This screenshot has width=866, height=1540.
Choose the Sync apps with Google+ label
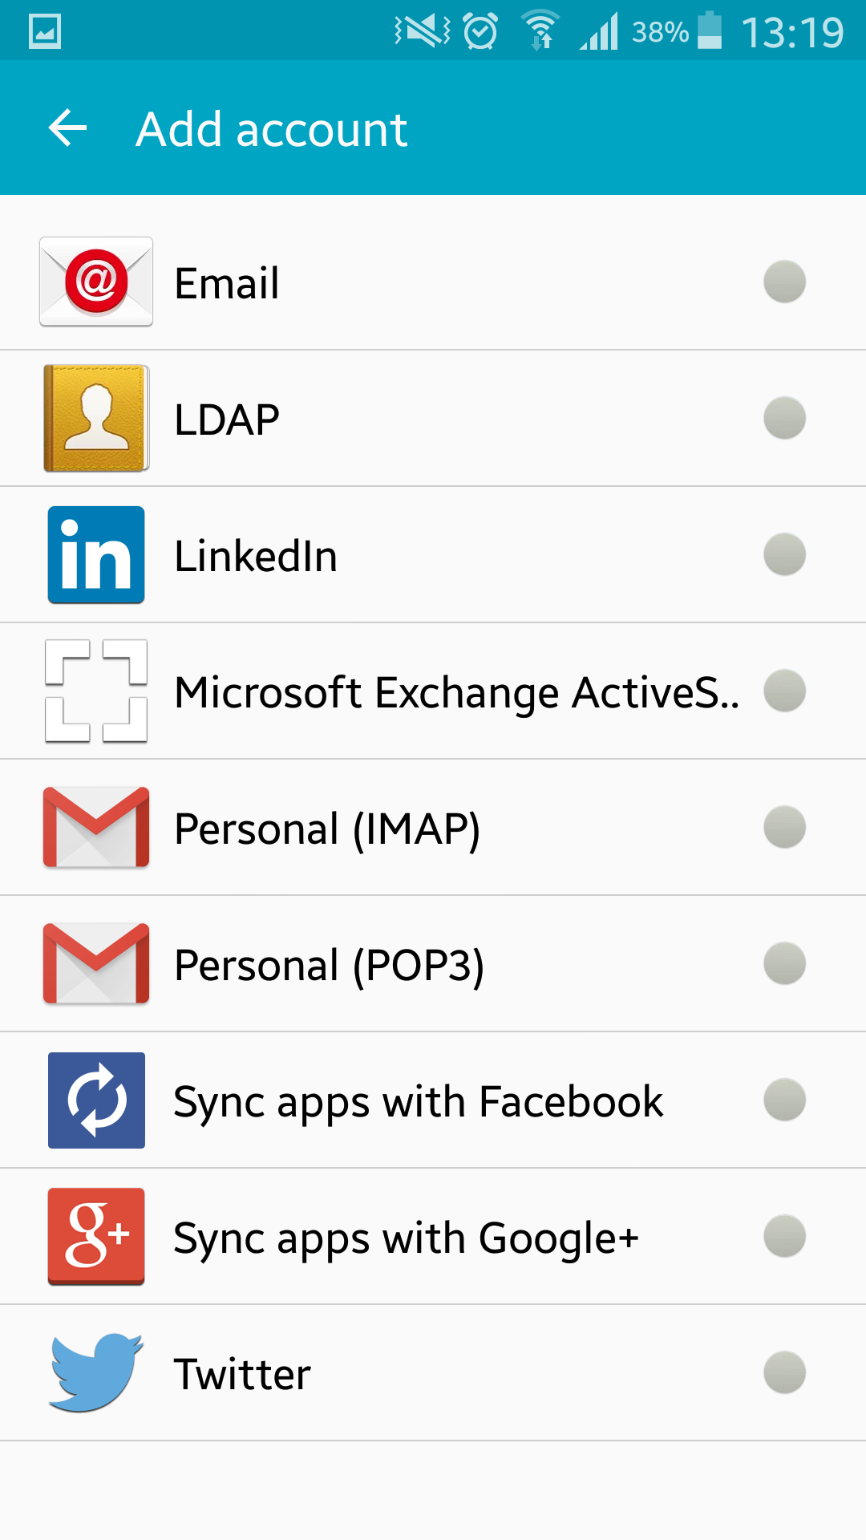[406, 1238]
